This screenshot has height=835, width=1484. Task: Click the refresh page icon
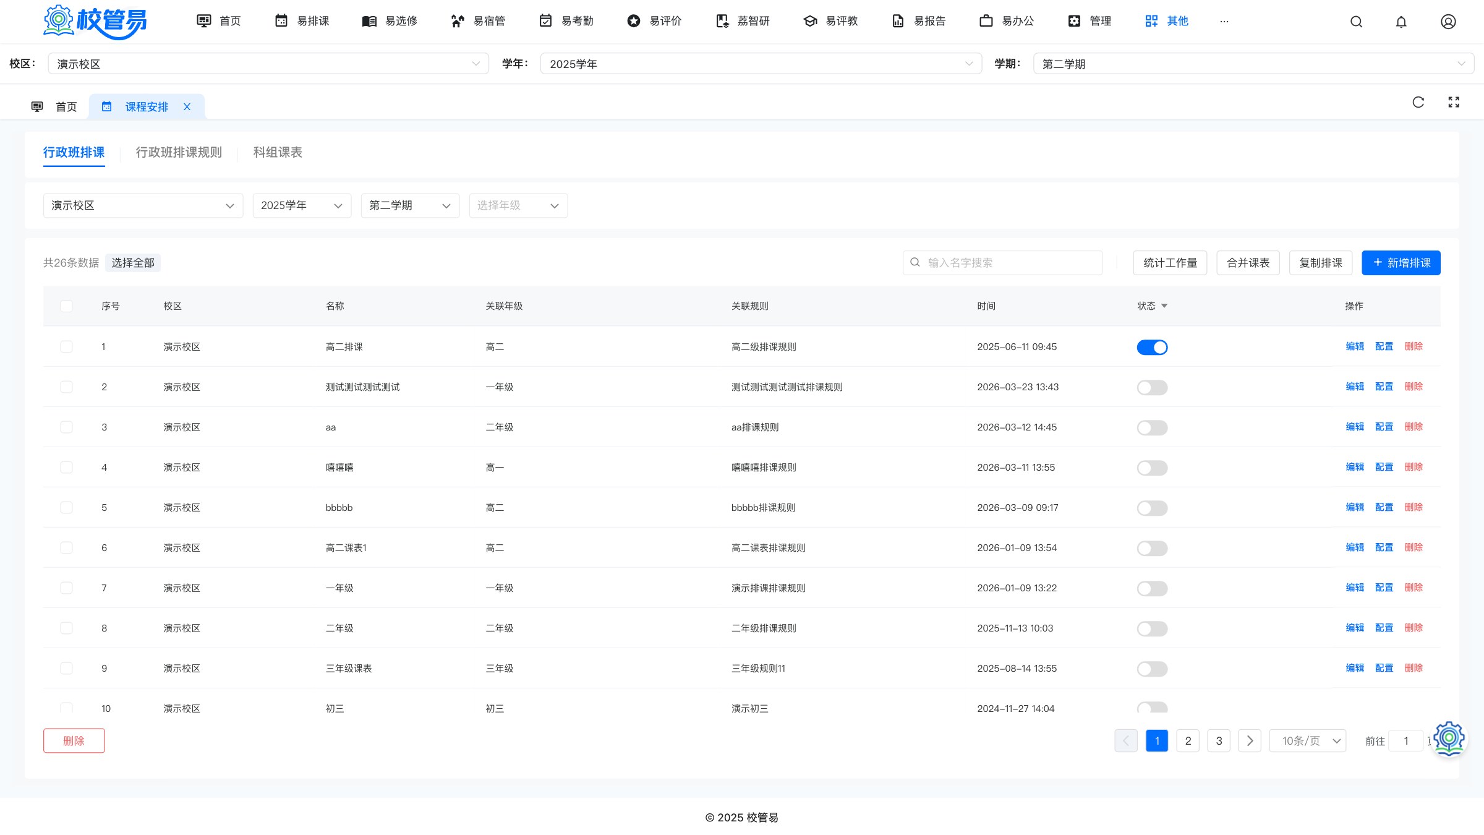[1418, 102]
